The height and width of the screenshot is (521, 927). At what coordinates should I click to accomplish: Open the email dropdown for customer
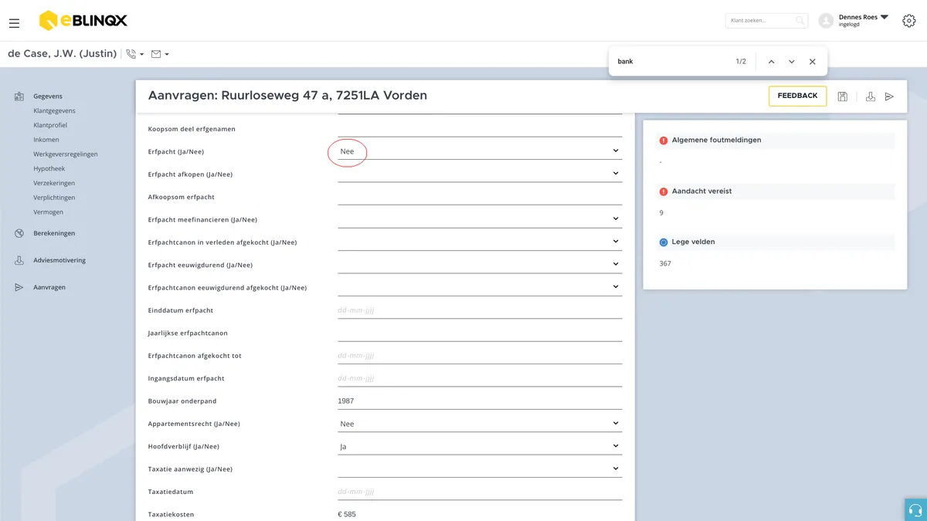coord(160,54)
